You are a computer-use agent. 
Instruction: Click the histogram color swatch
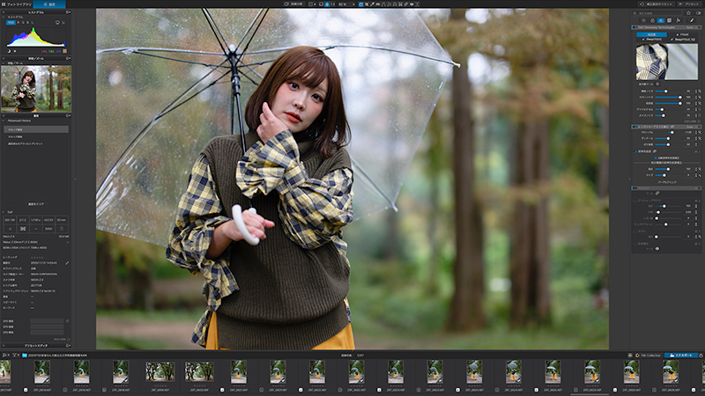pyautogui.click(x=64, y=51)
